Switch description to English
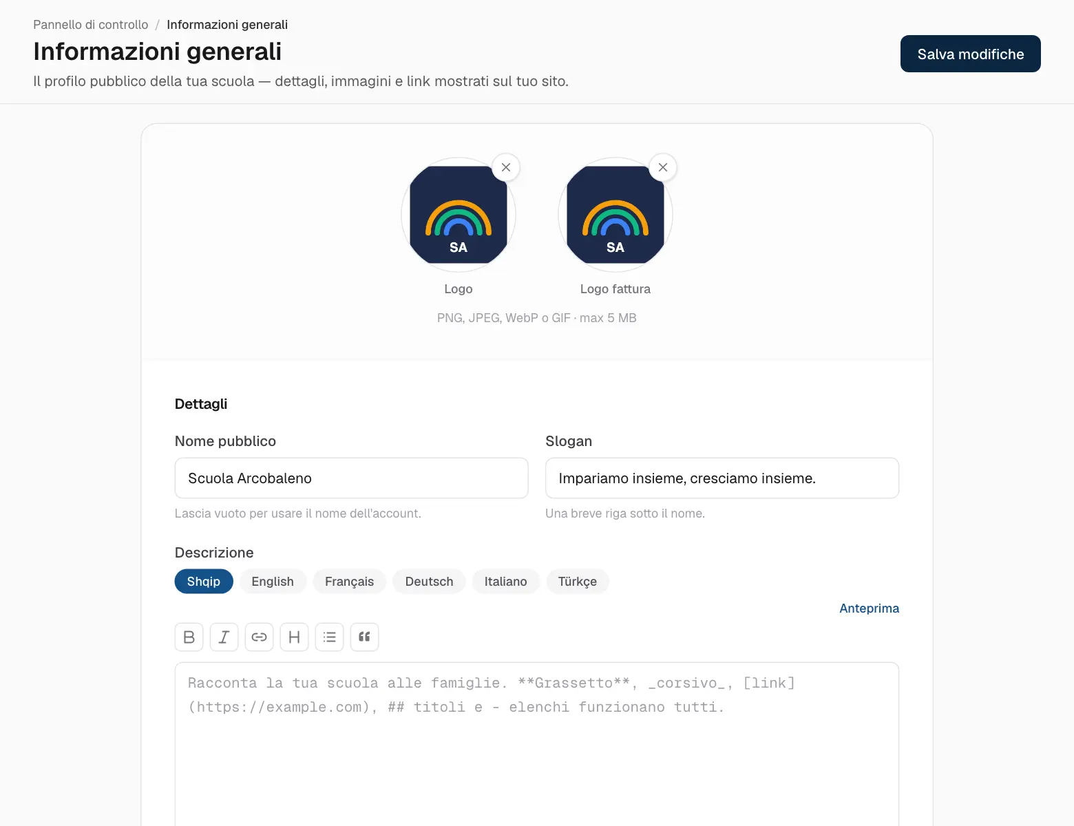The height and width of the screenshot is (826, 1074). coord(273,582)
